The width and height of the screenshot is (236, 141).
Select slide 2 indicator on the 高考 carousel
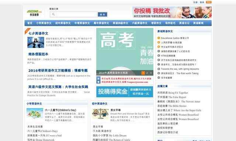coord(147,73)
